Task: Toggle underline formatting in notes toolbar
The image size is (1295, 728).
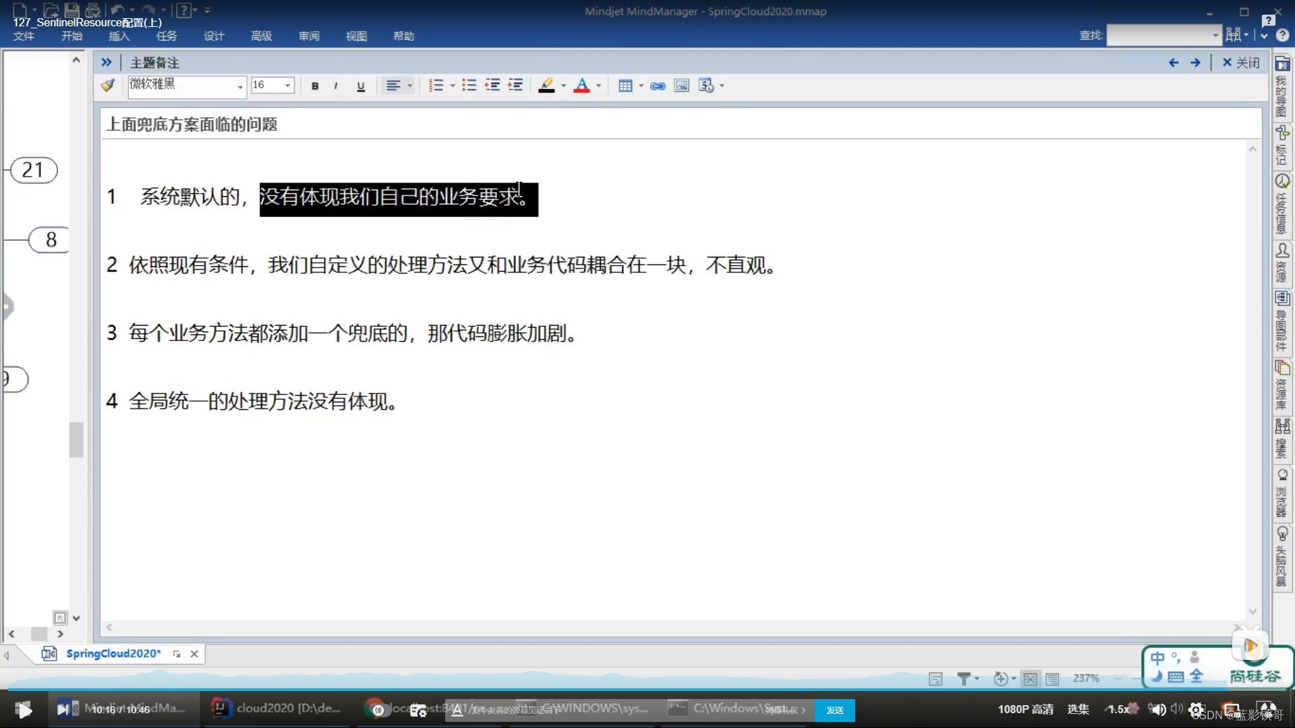Action: [x=361, y=86]
